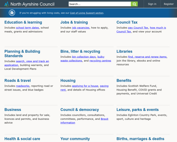This screenshot has height=142, width=177.
Task: Open the Benefits section heading
Action: (x=124, y=80)
